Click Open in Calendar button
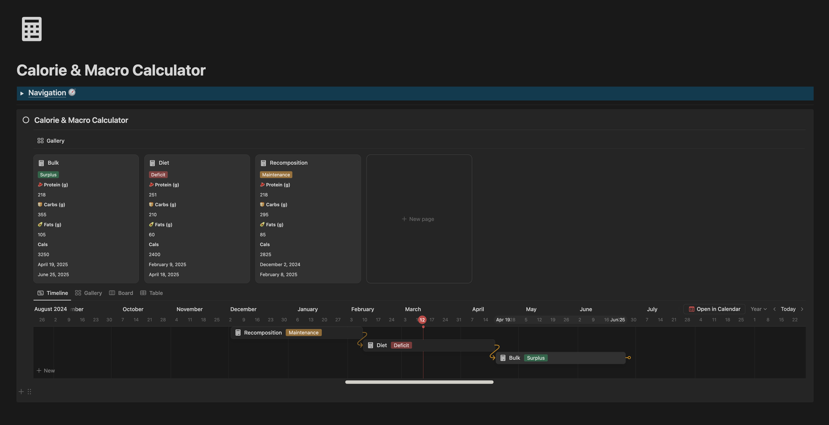The width and height of the screenshot is (829, 425). [714, 309]
